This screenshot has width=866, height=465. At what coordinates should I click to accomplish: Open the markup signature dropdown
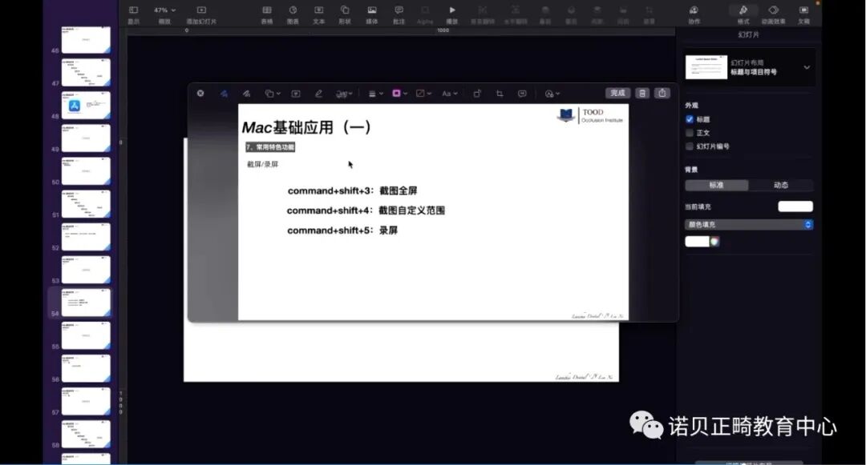[344, 94]
